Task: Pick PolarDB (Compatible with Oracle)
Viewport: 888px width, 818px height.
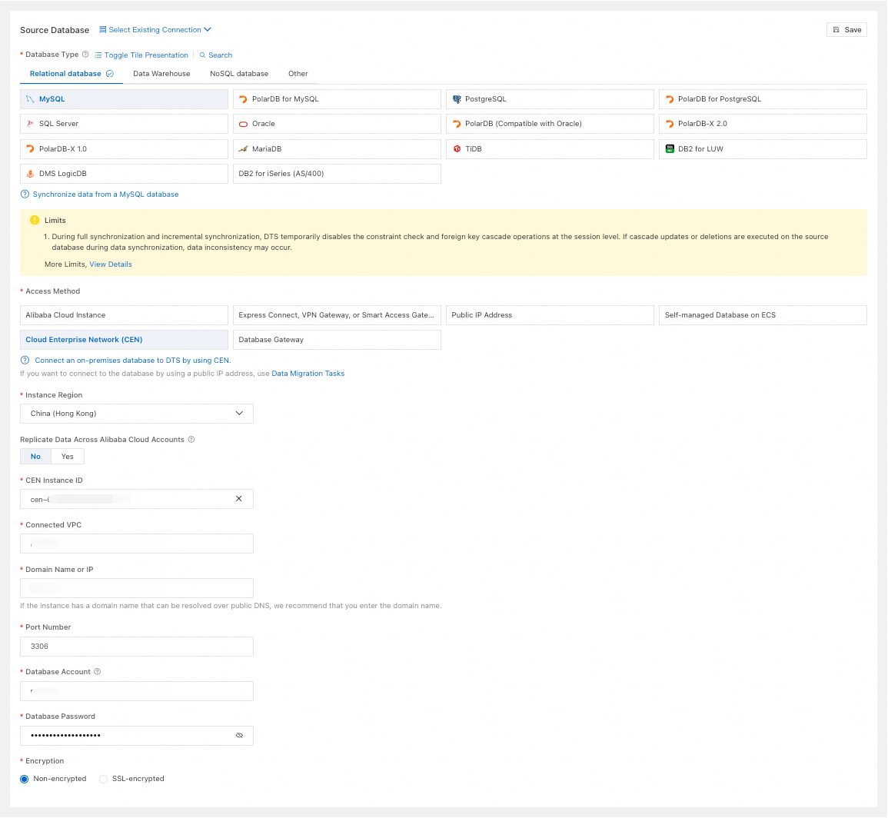Action: click(550, 124)
